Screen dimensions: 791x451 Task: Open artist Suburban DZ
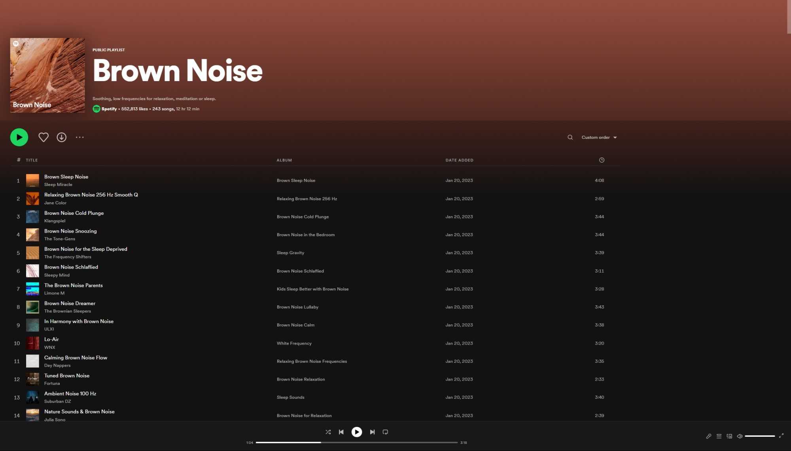coord(58,402)
